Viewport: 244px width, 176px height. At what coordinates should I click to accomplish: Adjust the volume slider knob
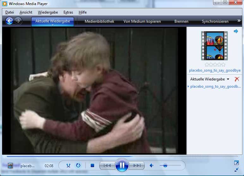165,166
